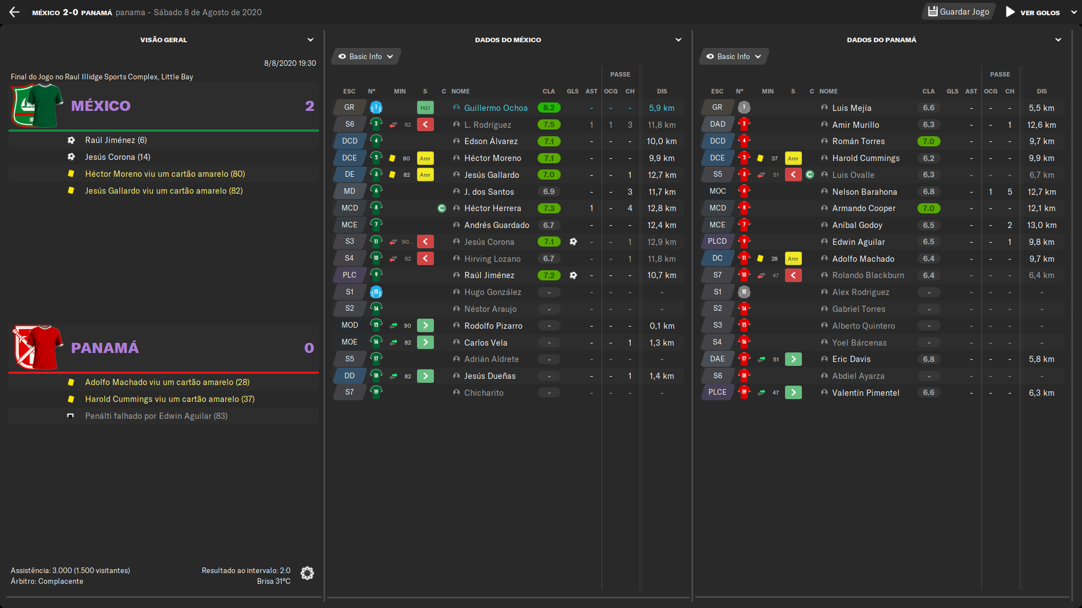The width and height of the screenshot is (1082, 608).
Task: Open match settings gear icon
Action: (x=307, y=573)
